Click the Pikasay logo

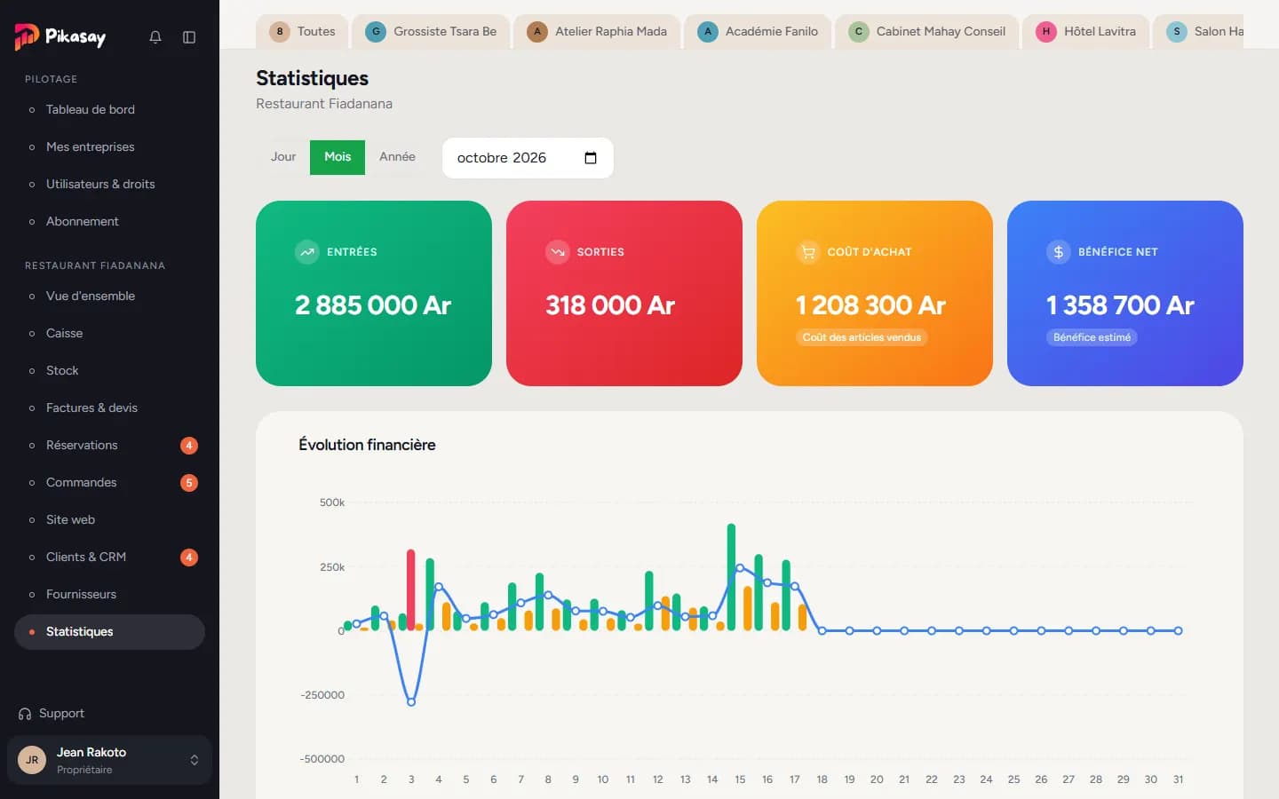click(x=60, y=36)
